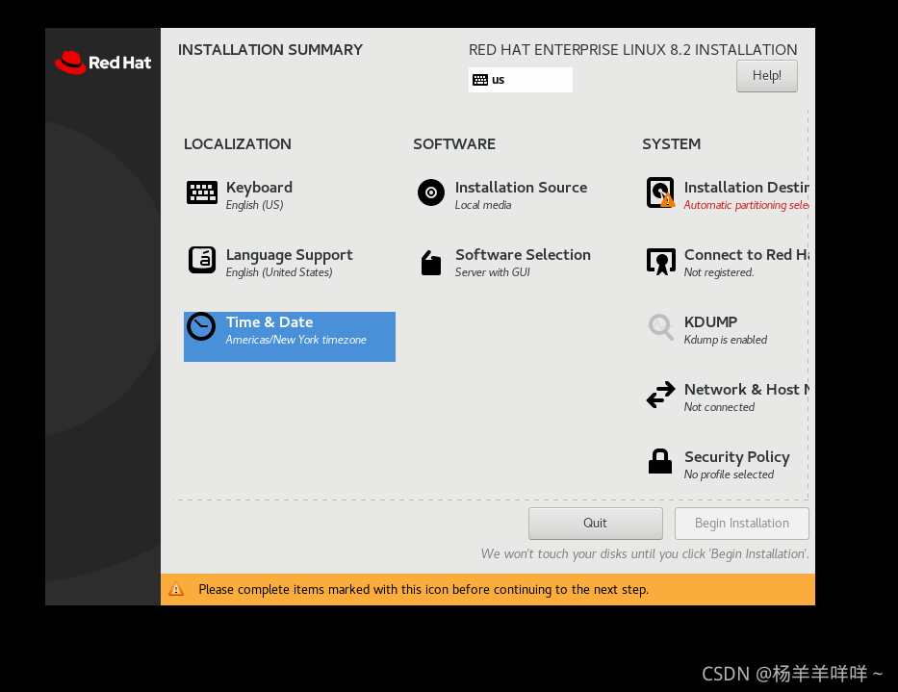The width and height of the screenshot is (898, 692).
Task: Click the Software Selection package icon
Action: [430, 263]
